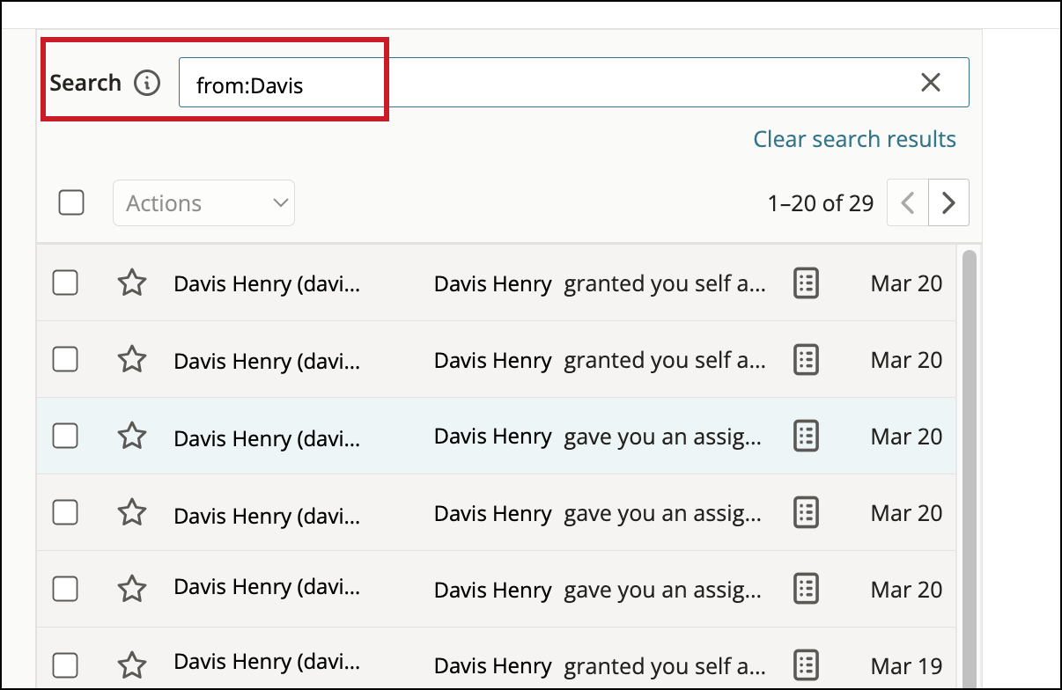Screen dimensions: 1062x690
Task: Tick the select-all checkbox beside Actions
Action: point(71,202)
